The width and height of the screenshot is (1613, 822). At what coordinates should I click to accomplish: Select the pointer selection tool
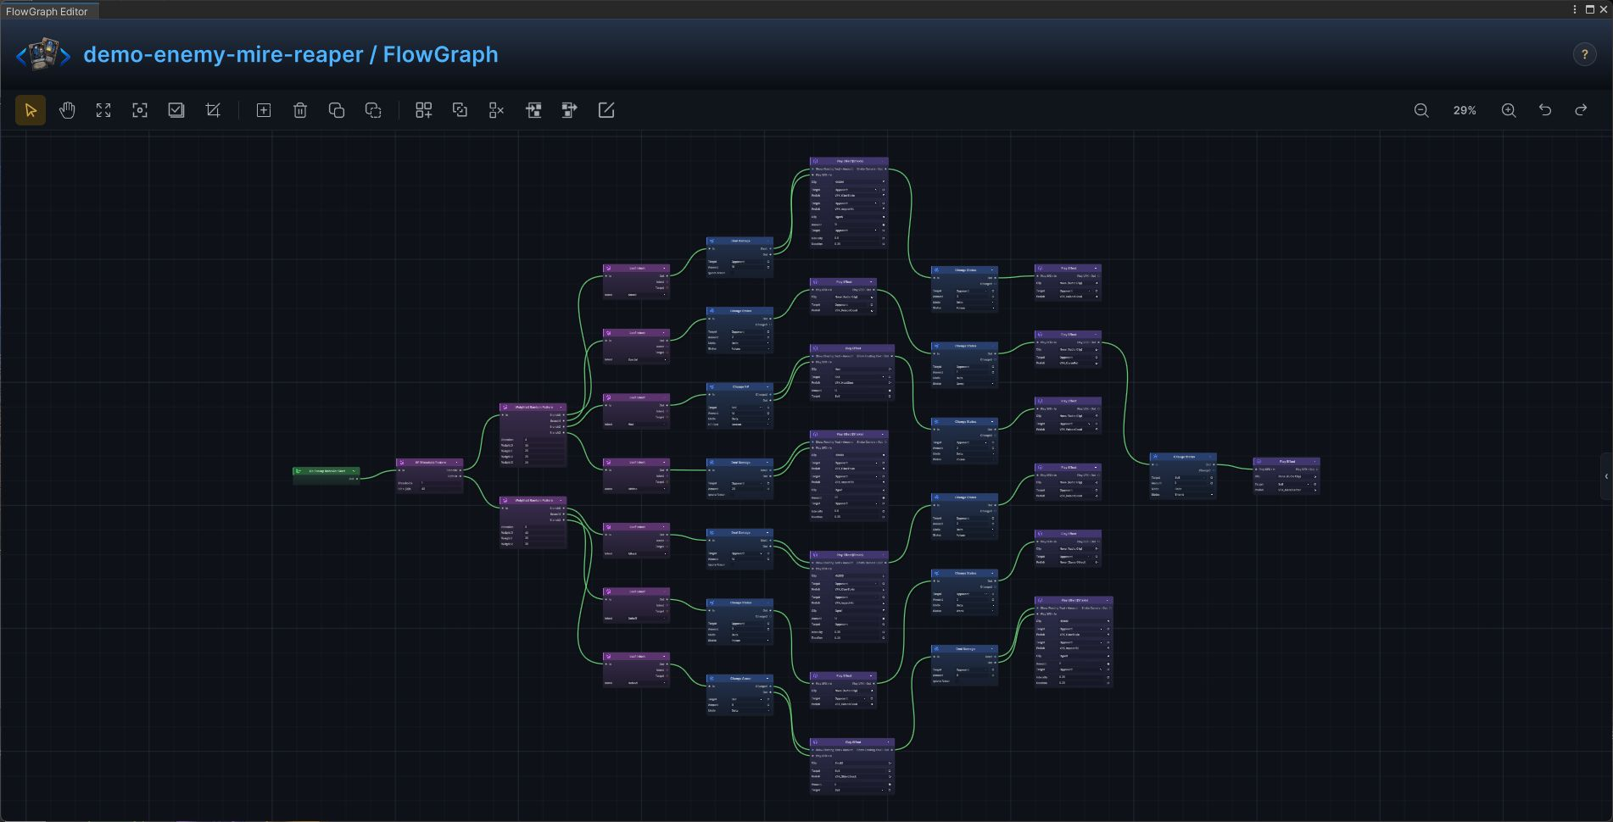(x=31, y=110)
